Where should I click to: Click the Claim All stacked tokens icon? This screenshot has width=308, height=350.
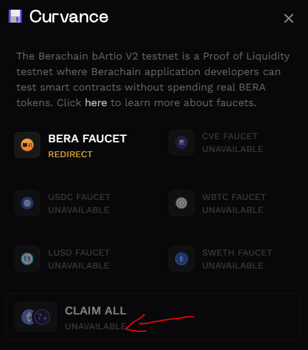pyautogui.click(x=36, y=317)
